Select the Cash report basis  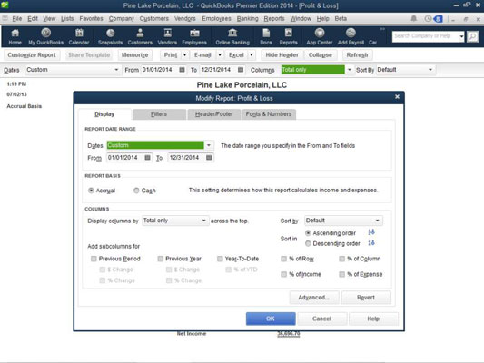136,191
